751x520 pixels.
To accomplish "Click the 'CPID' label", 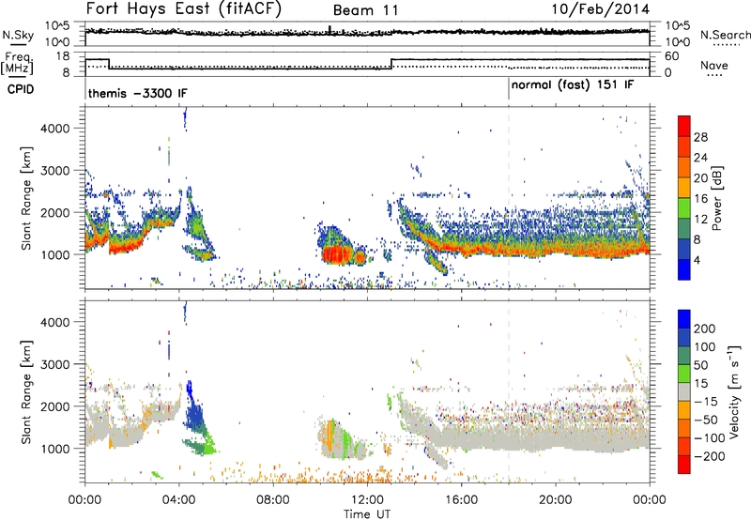I will tap(20, 89).
